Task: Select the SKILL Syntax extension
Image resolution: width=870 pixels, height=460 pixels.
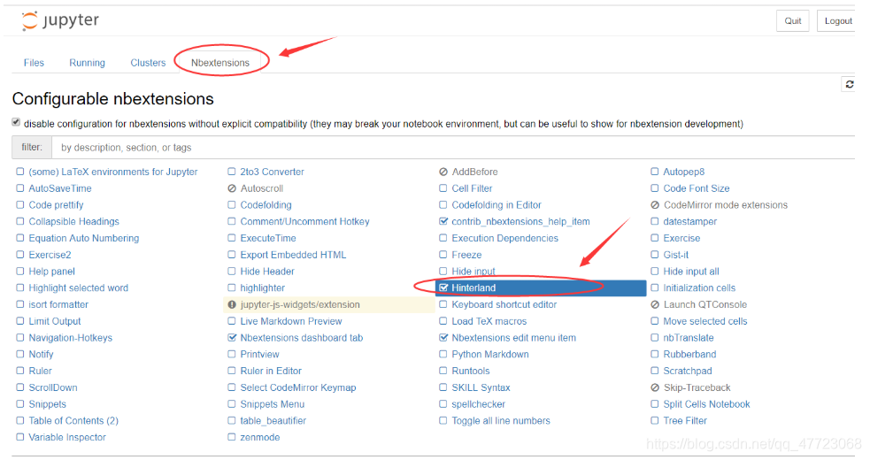Action: [481, 387]
